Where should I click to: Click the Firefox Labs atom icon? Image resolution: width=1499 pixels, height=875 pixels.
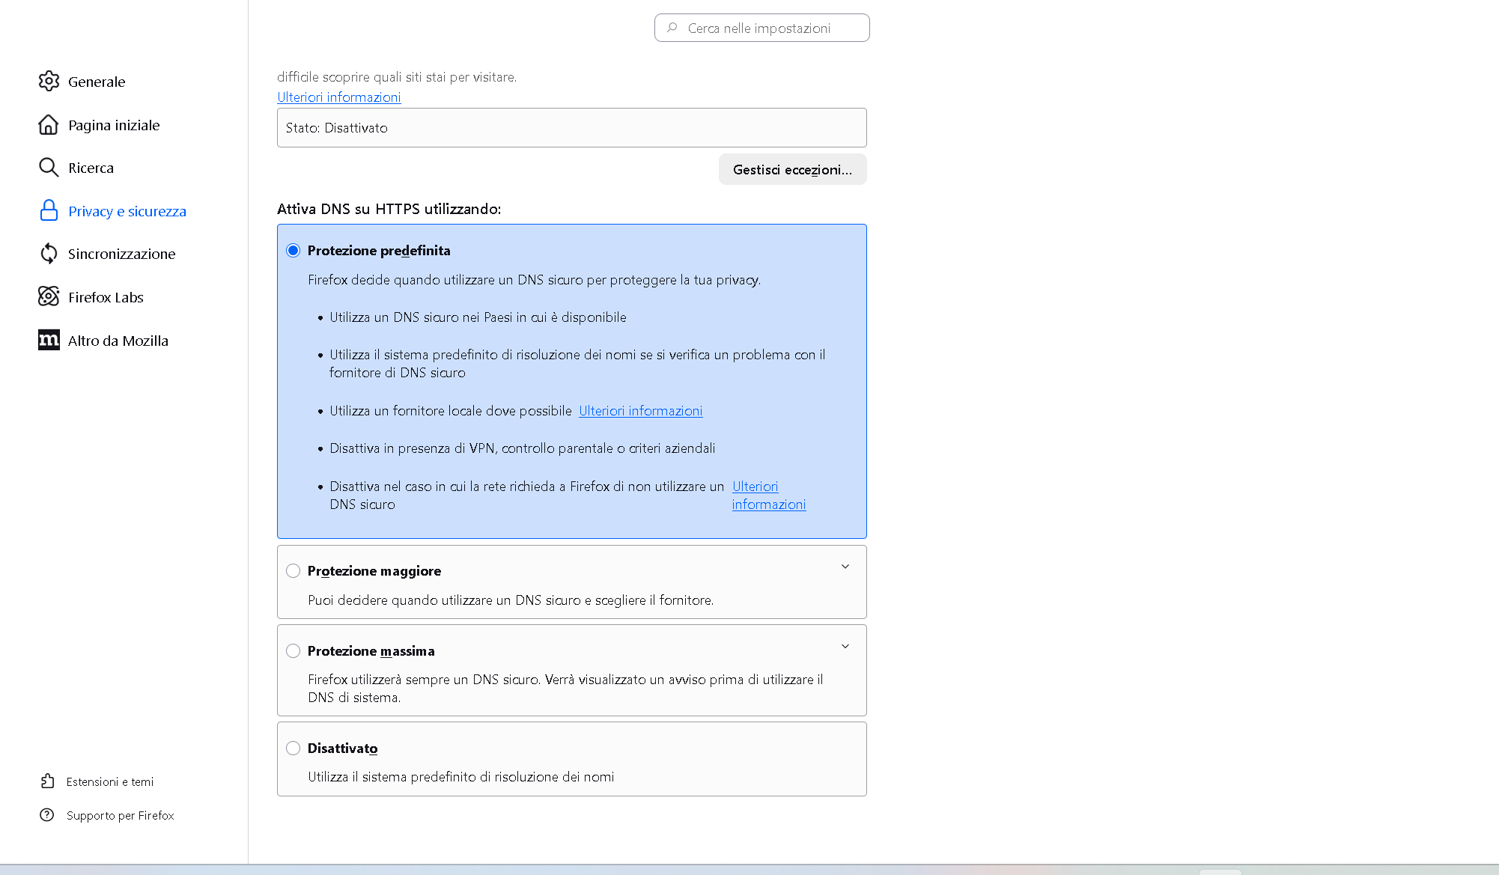[49, 297]
